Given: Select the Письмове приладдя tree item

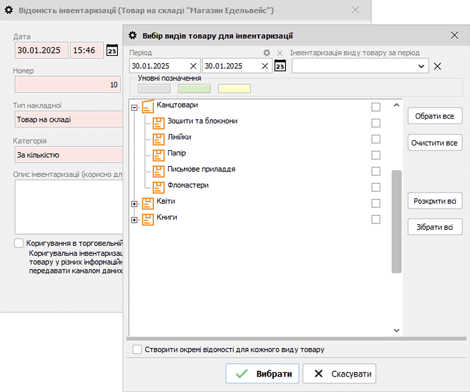Looking at the screenshot, I should [201, 169].
